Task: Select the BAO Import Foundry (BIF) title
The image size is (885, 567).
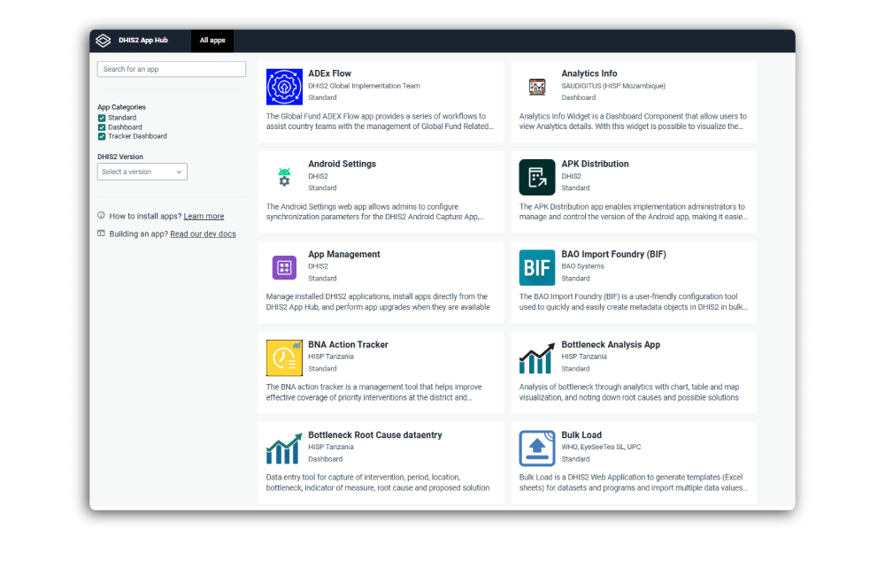Action: [613, 254]
